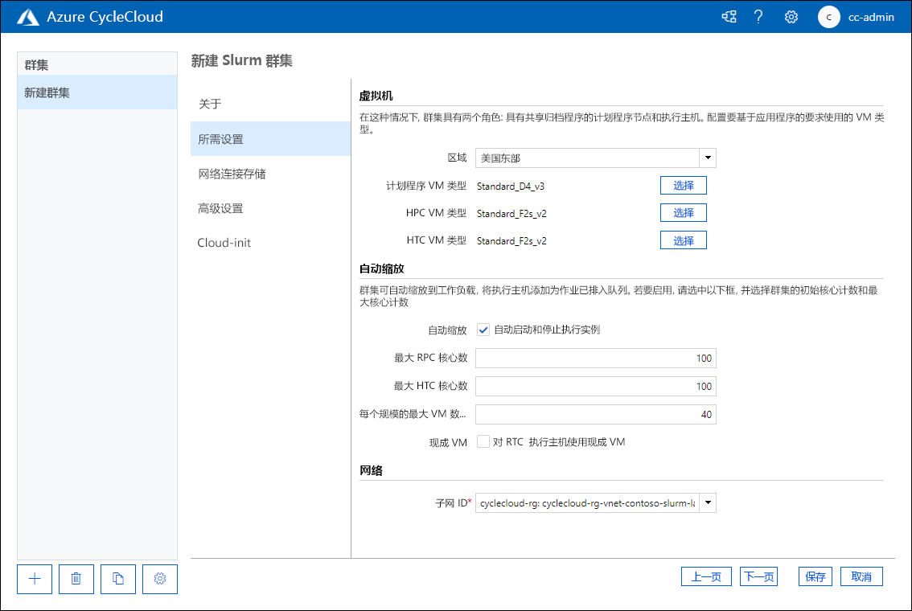Open the cluster topology icon in header

click(729, 17)
